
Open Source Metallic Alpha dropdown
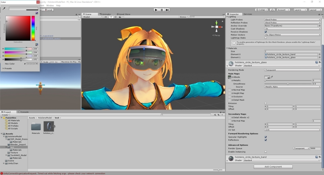[292, 87]
